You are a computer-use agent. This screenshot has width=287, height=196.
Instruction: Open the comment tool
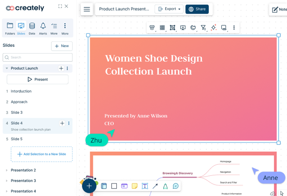tap(175, 186)
